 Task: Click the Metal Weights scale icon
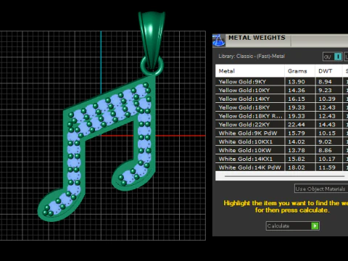219,40
